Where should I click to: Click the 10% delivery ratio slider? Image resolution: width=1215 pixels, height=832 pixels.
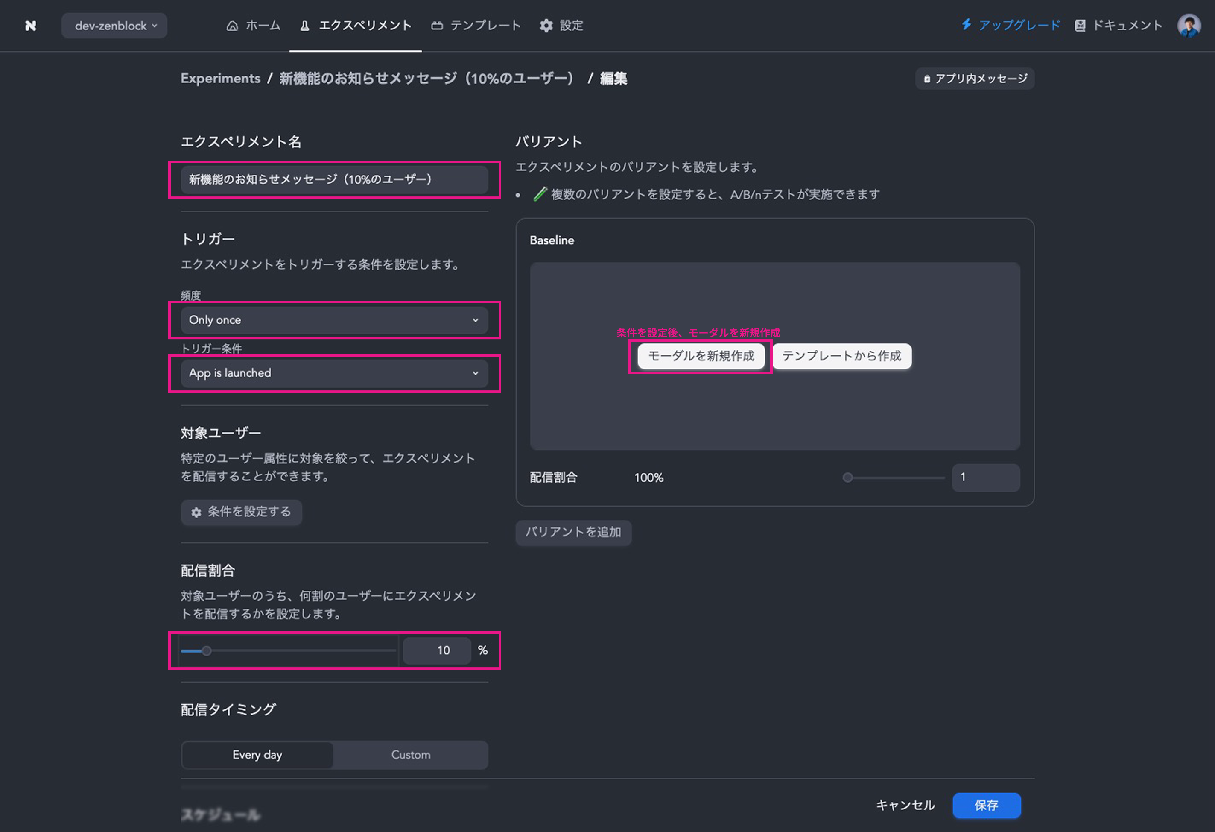pyautogui.click(x=207, y=650)
